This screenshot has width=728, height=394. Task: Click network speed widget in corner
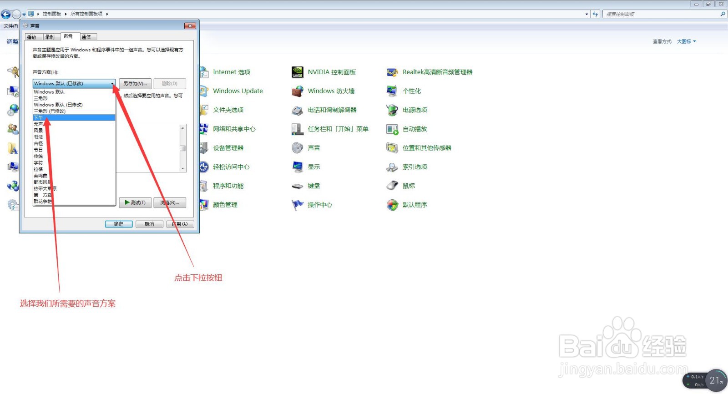704,381
